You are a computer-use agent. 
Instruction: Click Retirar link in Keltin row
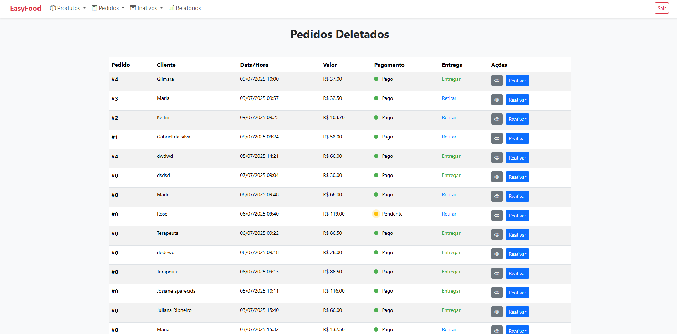pyautogui.click(x=449, y=117)
